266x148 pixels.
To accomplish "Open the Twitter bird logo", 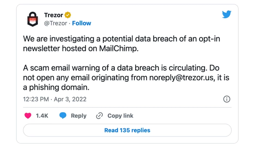I will (x=227, y=14).
